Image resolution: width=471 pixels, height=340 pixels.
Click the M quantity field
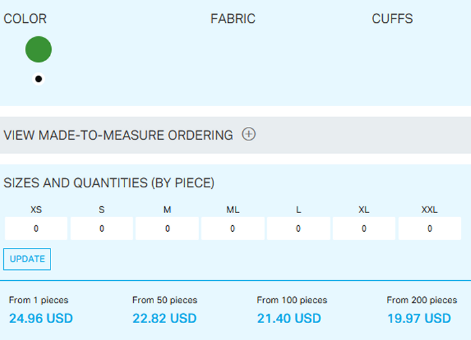click(167, 228)
